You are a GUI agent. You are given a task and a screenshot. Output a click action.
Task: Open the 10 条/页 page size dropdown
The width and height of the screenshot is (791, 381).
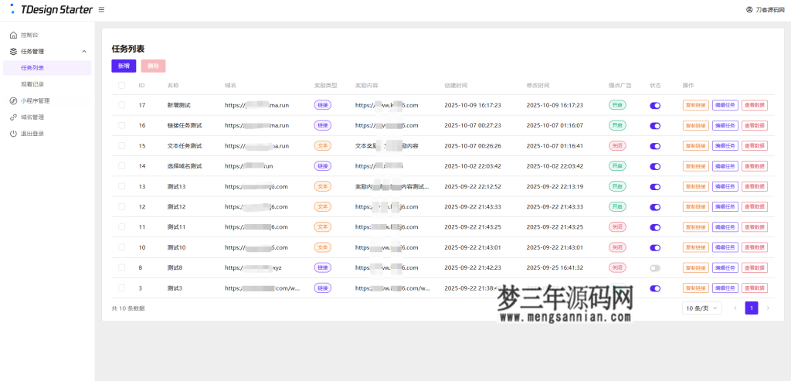tap(701, 308)
